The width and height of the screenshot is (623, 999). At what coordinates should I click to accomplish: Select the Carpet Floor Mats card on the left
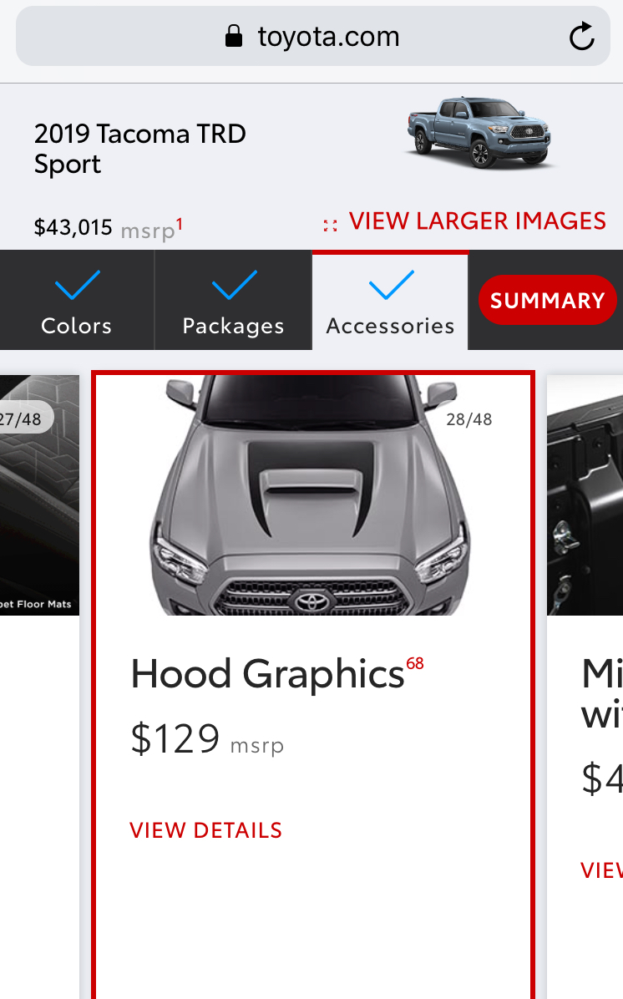[39, 495]
